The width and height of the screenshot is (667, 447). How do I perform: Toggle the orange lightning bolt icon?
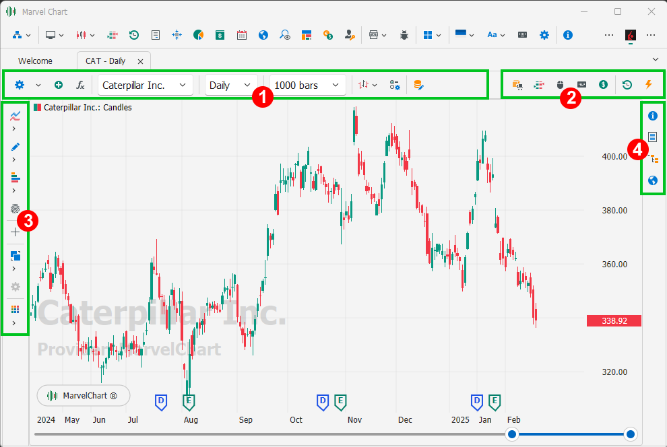tap(649, 84)
